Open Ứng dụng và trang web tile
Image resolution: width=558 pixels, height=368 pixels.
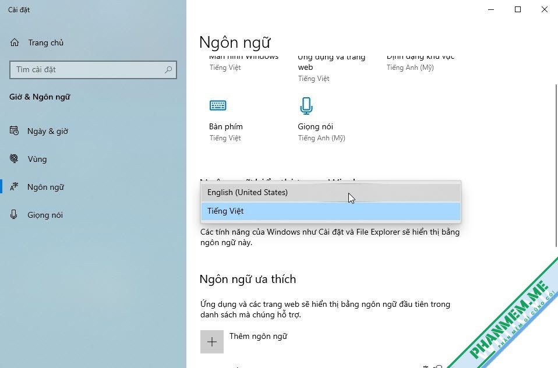tap(331, 68)
